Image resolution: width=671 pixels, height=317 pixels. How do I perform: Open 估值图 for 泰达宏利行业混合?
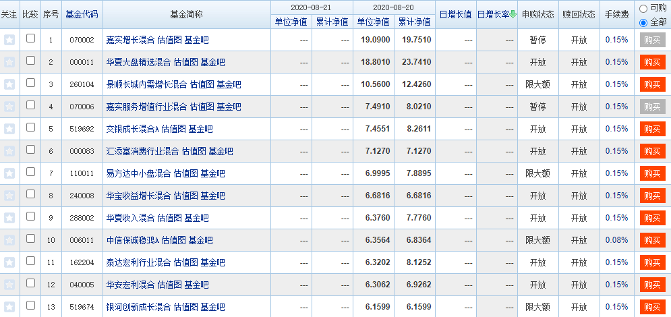[185, 263]
